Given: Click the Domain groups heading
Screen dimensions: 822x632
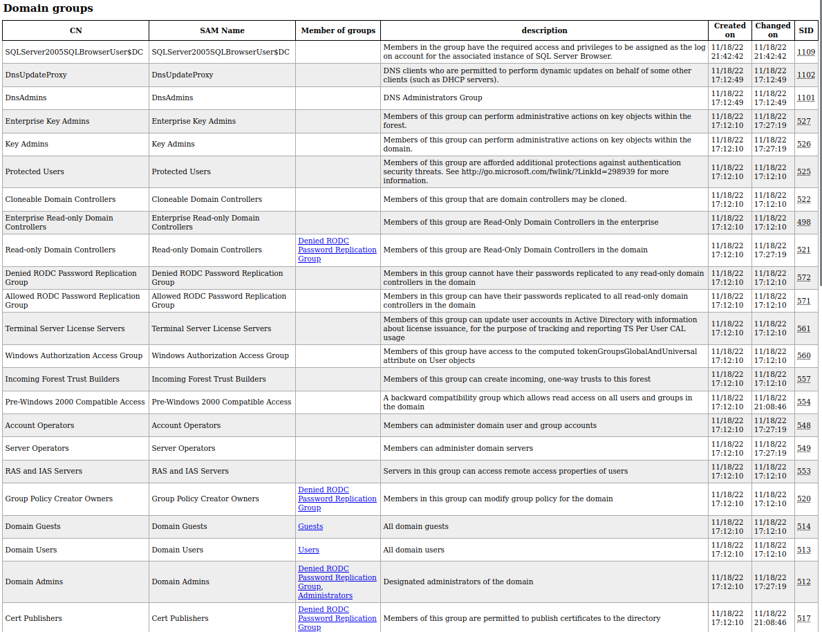Looking at the screenshot, I should pyautogui.click(x=48, y=8).
